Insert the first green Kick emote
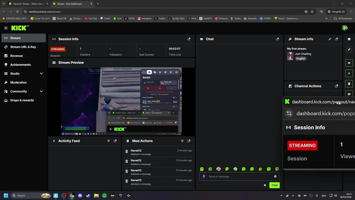This screenshot has width=355, height=200. coord(202,169)
